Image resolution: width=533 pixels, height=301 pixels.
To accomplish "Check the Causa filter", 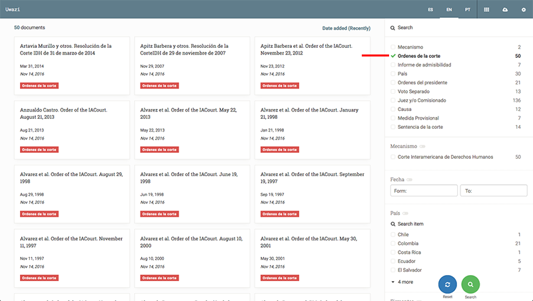I will (x=393, y=109).
